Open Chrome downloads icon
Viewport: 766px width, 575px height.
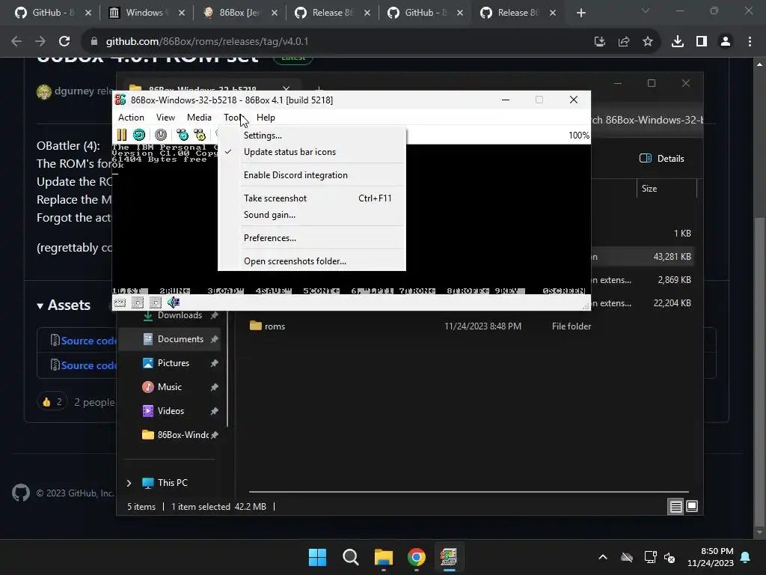[678, 42]
